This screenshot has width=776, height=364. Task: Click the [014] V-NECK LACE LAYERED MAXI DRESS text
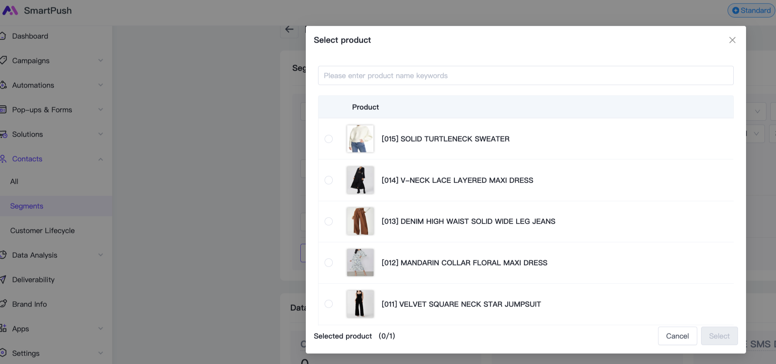(x=457, y=180)
